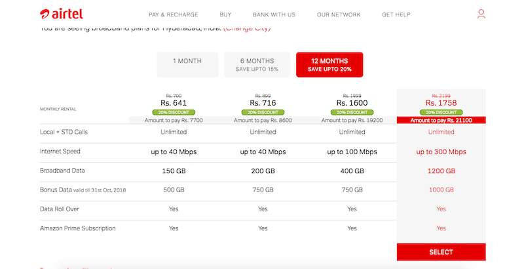Switch to the 1 Month plan tab
The height and width of the screenshot is (269, 524).
pos(187,64)
